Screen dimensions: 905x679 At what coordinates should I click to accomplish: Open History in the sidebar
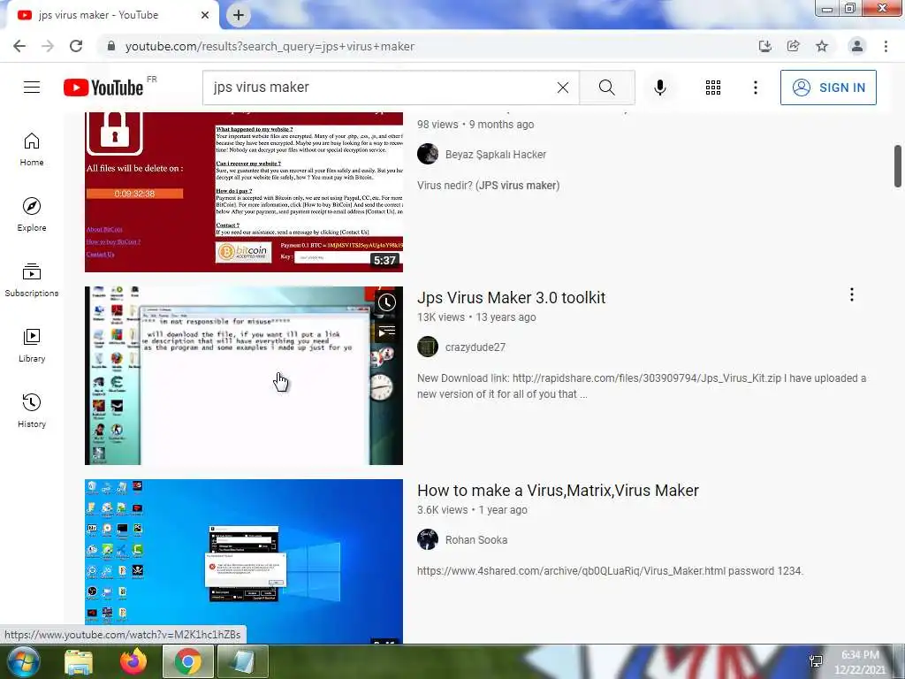pos(32,410)
